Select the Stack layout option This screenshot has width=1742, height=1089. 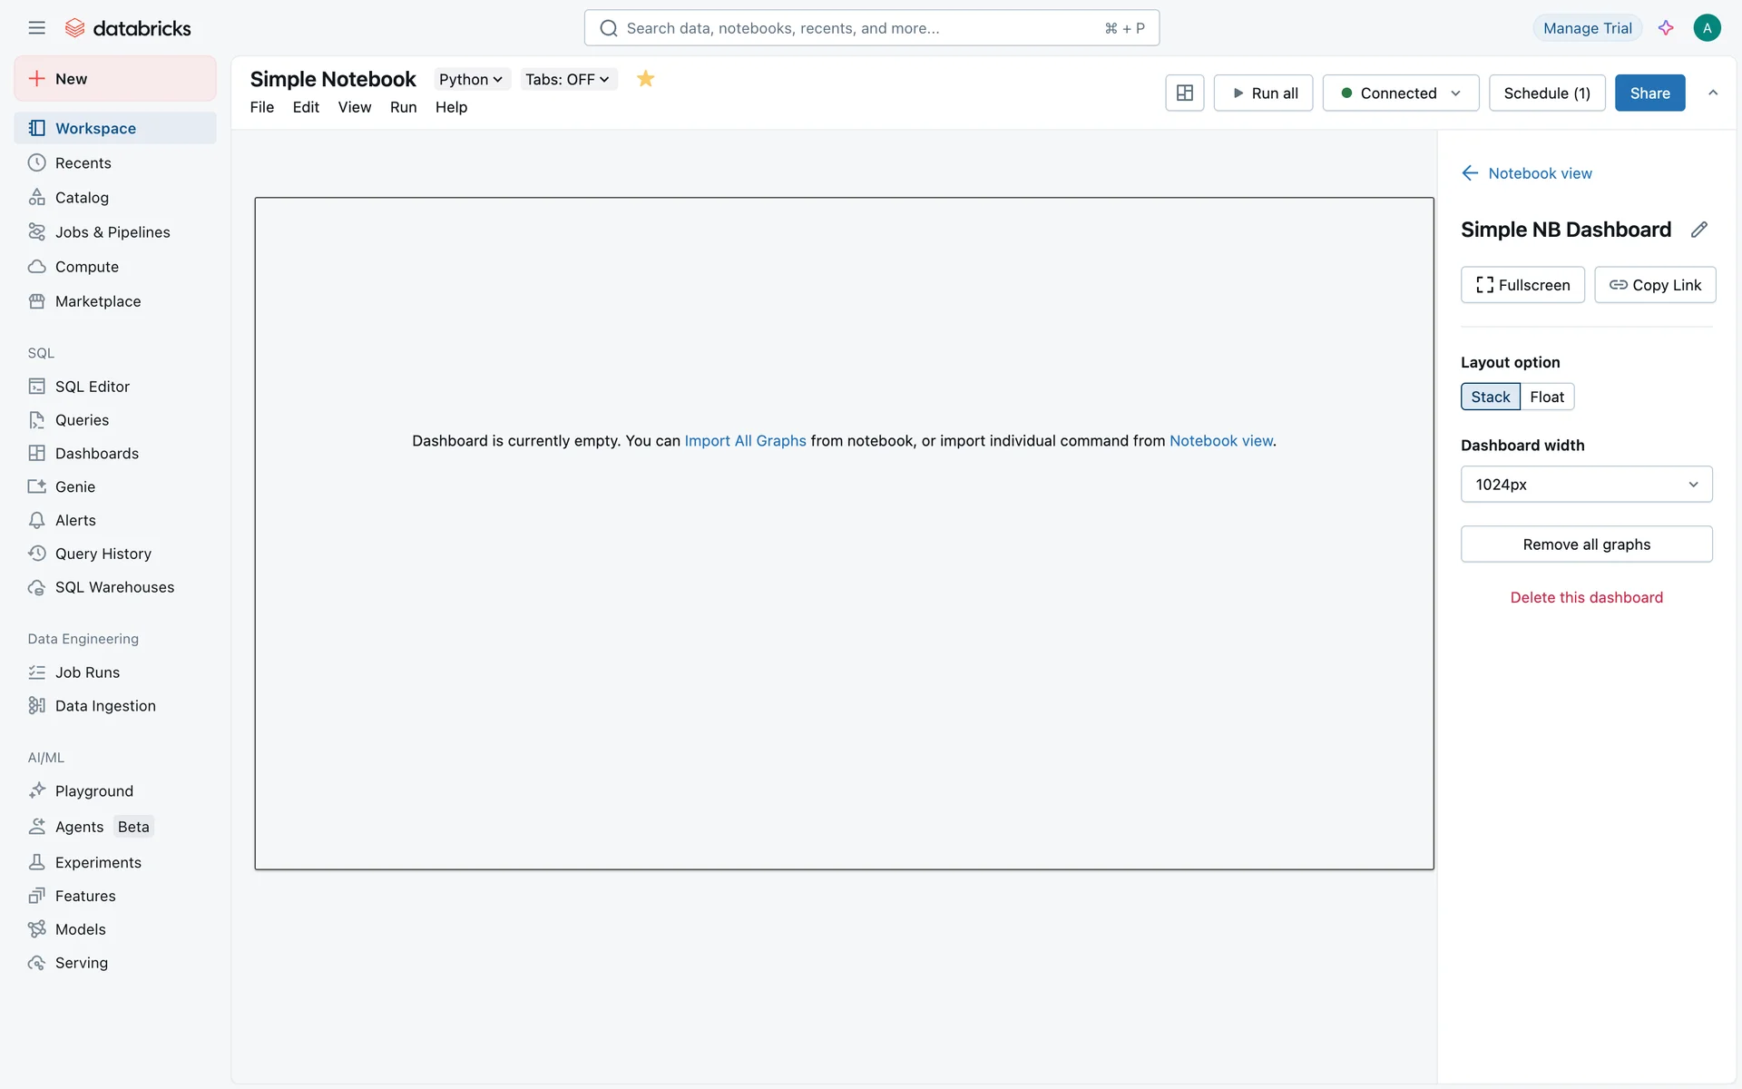tap(1490, 397)
